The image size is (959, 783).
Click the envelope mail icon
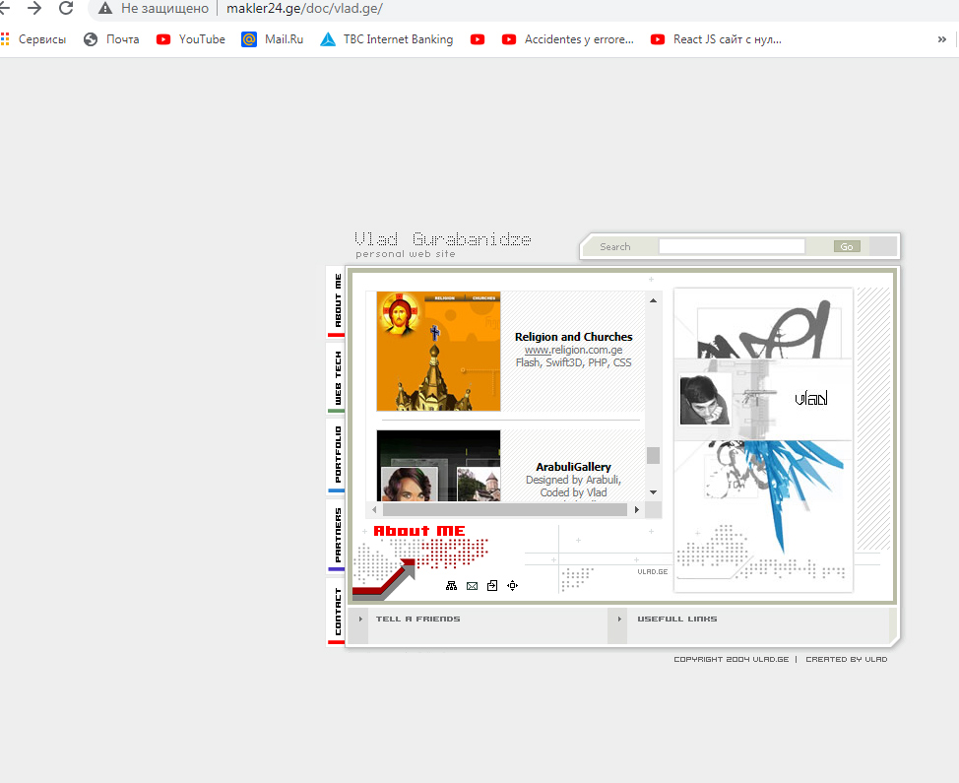(x=472, y=586)
